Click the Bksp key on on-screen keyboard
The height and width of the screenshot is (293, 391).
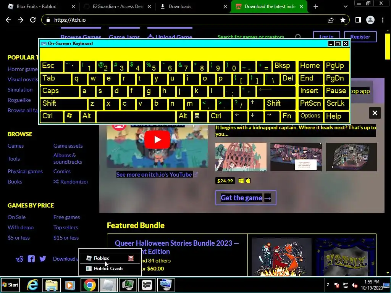284,66
